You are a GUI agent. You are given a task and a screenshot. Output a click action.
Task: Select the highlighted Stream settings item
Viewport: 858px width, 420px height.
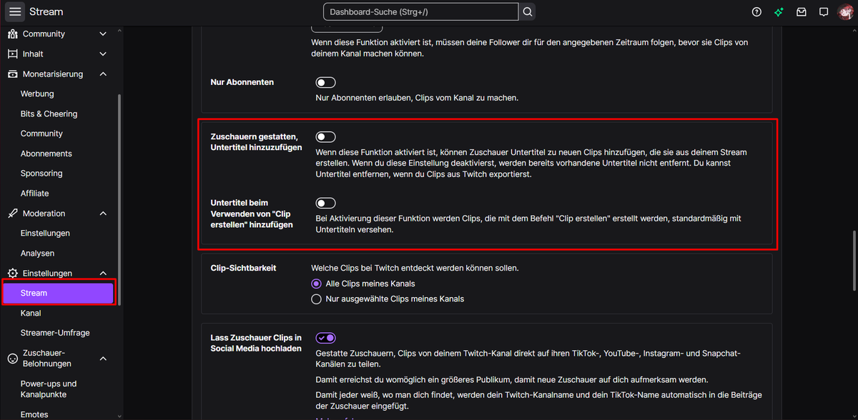[x=57, y=293]
